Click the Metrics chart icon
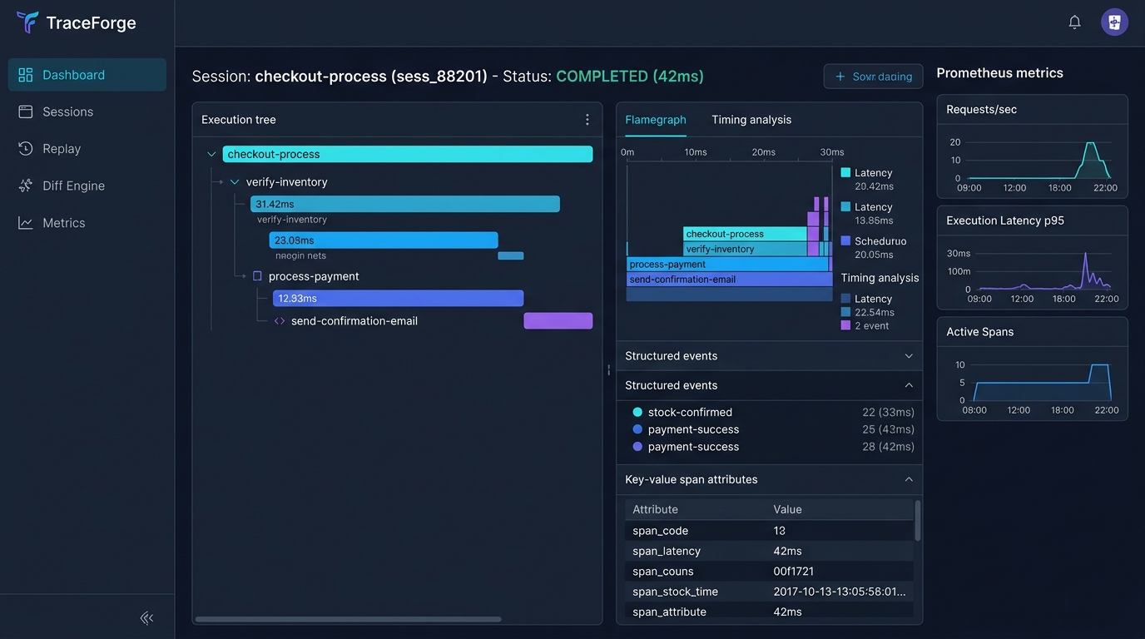Screen dimensions: 1145x639 coord(25,223)
